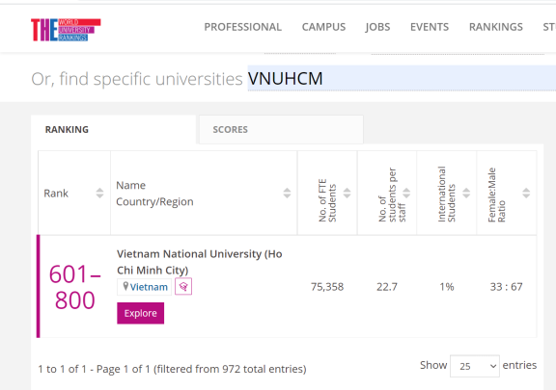Open the EVENTS menu item
This screenshot has height=390, width=556.
(x=430, y=27)
